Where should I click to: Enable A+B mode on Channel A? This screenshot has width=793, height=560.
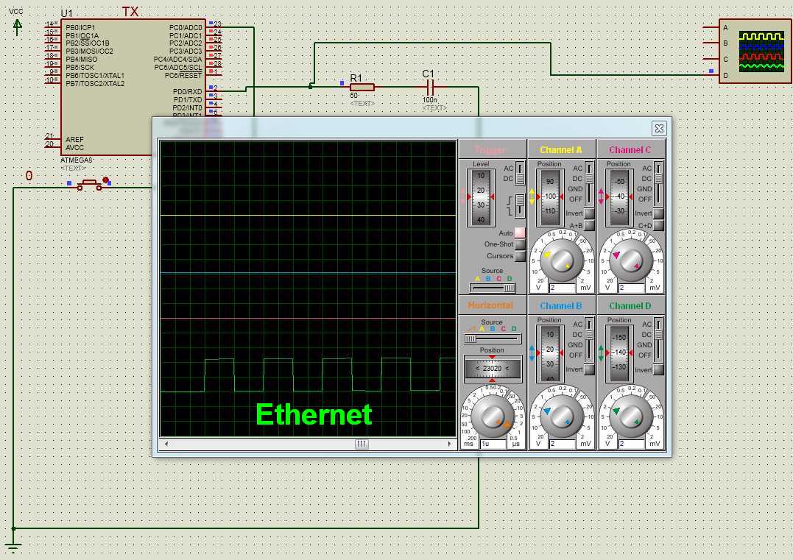[589, 225]
